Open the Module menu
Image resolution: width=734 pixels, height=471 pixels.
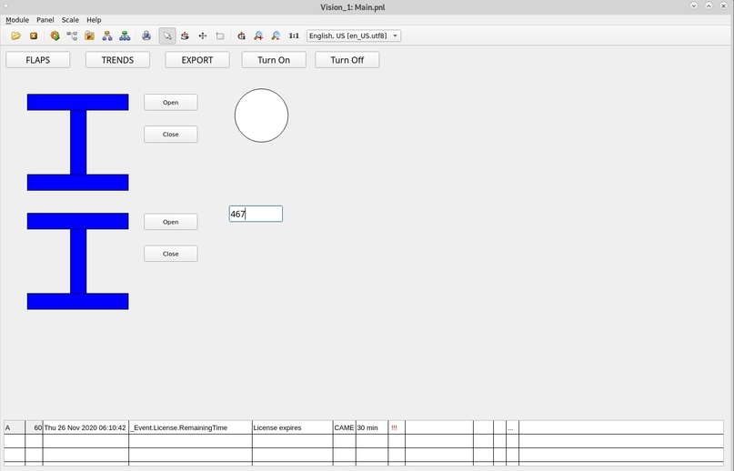click(x=17, y=20)
